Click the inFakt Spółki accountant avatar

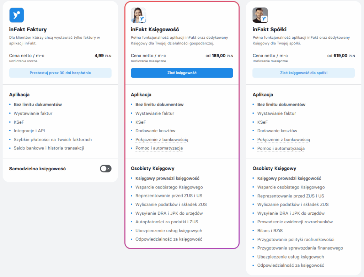[260, 15]
